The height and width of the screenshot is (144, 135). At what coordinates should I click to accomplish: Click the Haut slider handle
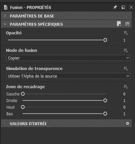(23, 107)
